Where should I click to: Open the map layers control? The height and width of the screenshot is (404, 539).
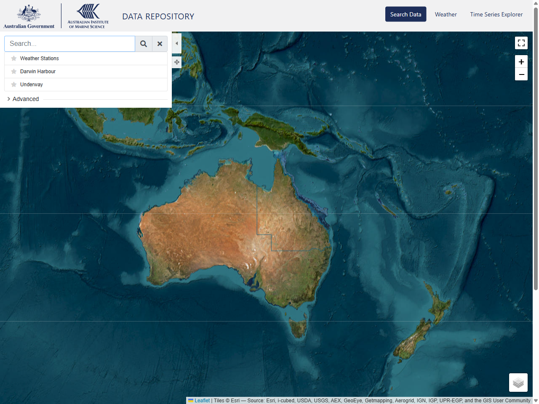click(518, 383)
